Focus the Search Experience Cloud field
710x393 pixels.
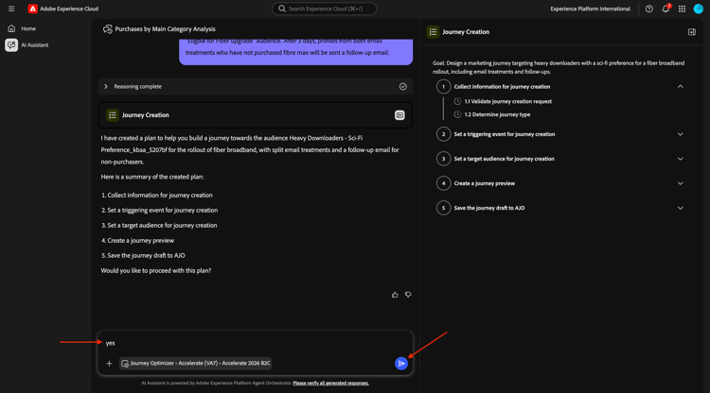(x=324, y=9)
